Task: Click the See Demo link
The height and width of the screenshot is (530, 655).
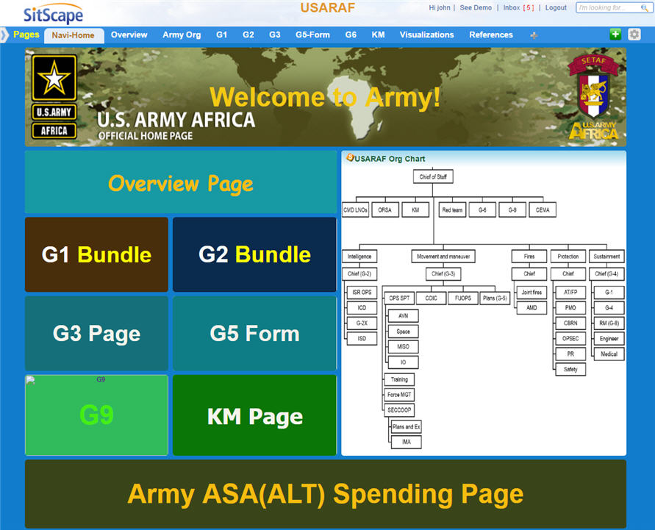Action: click(476, 7)
